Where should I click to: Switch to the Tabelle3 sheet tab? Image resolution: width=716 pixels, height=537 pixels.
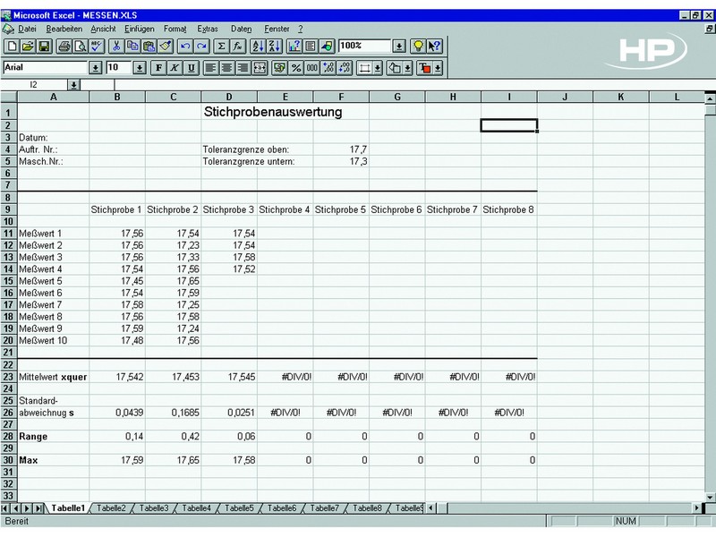pyautogui.click(x=154, y=508)
